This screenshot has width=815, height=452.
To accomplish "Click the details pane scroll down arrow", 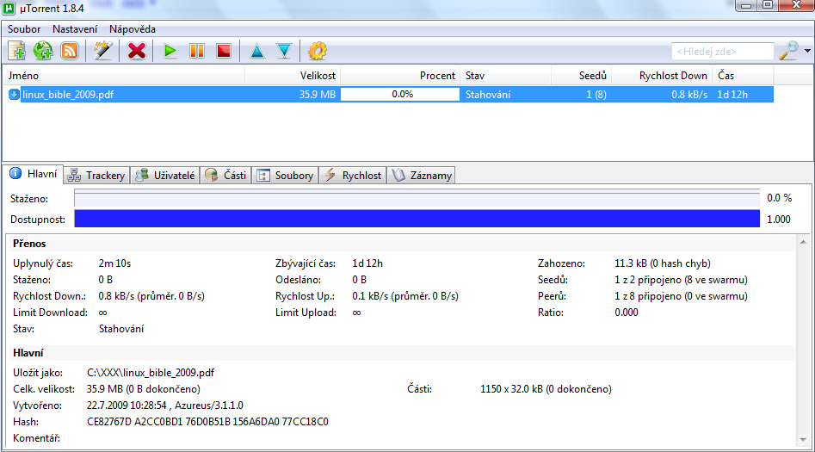I will (803, 440).
